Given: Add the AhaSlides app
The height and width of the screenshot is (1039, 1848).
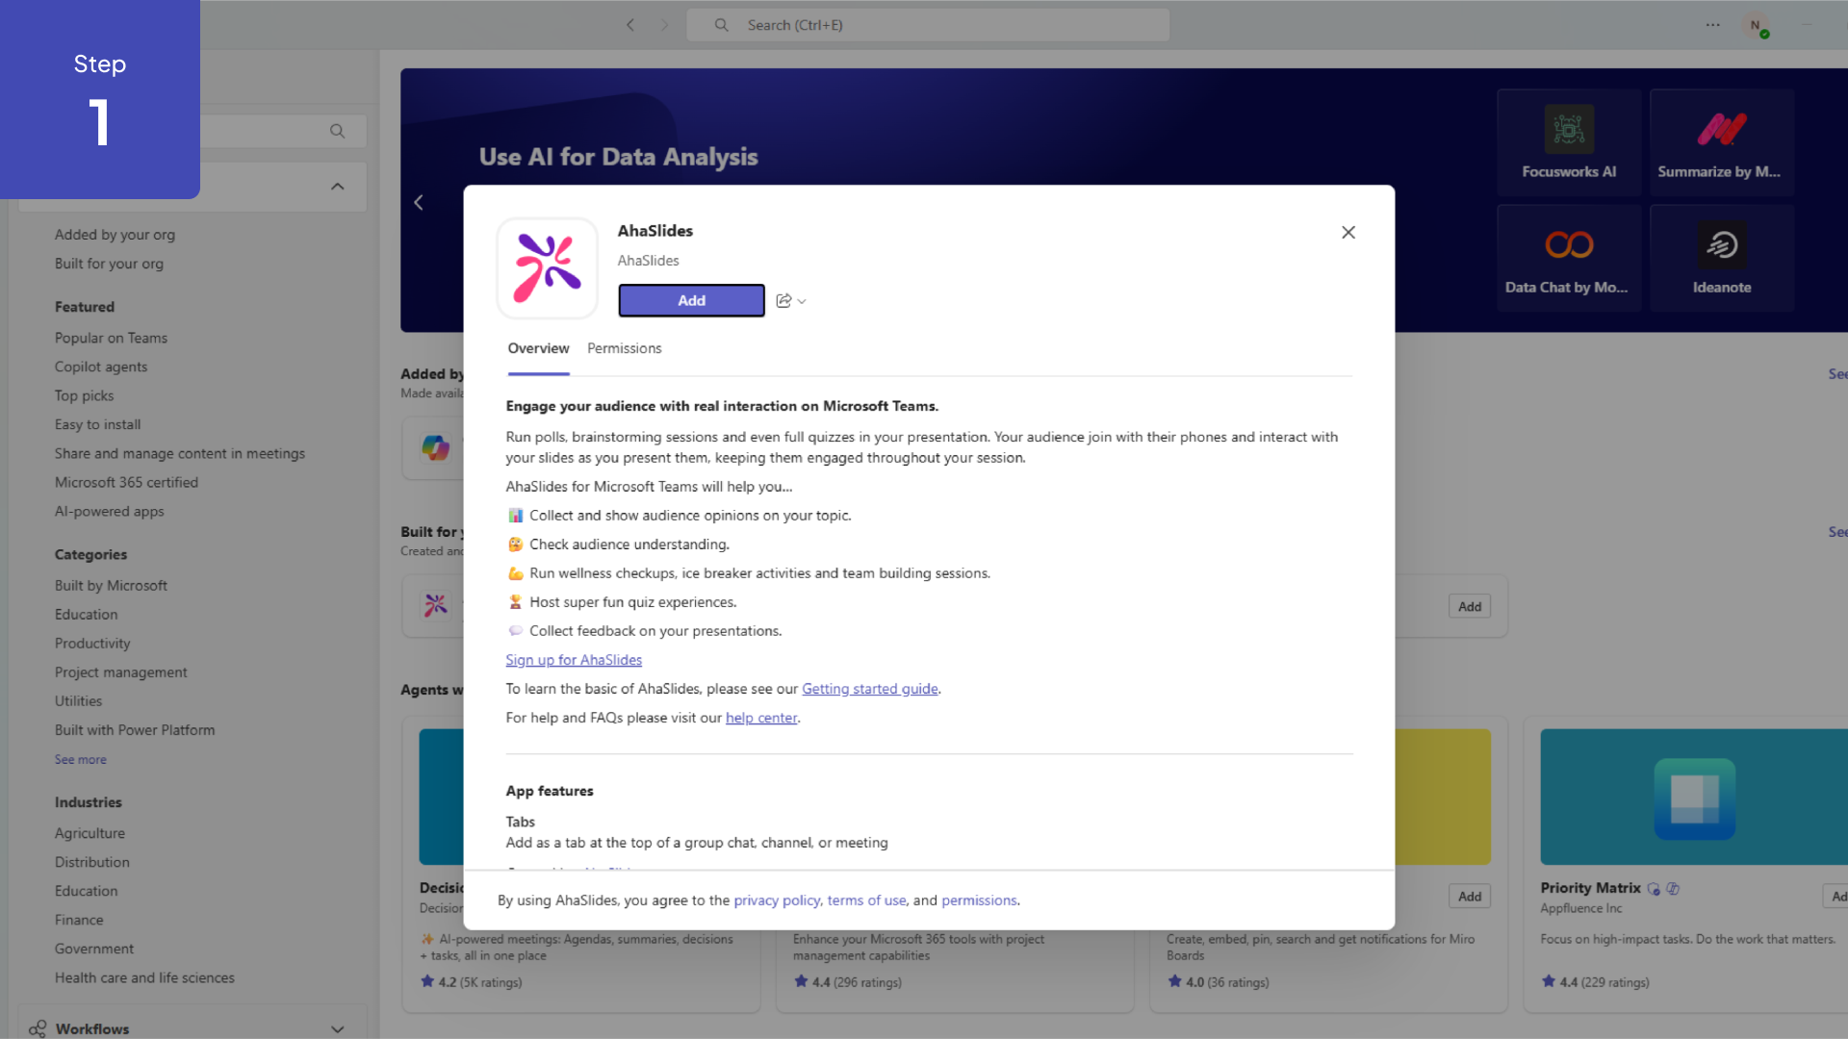Looking at the screenshot, I should click(x=691, y=300).
